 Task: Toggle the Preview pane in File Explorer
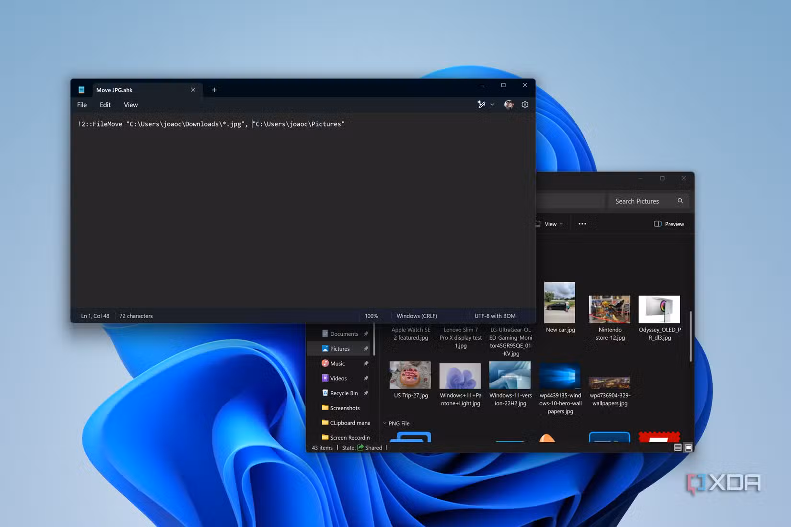[669, 224]
